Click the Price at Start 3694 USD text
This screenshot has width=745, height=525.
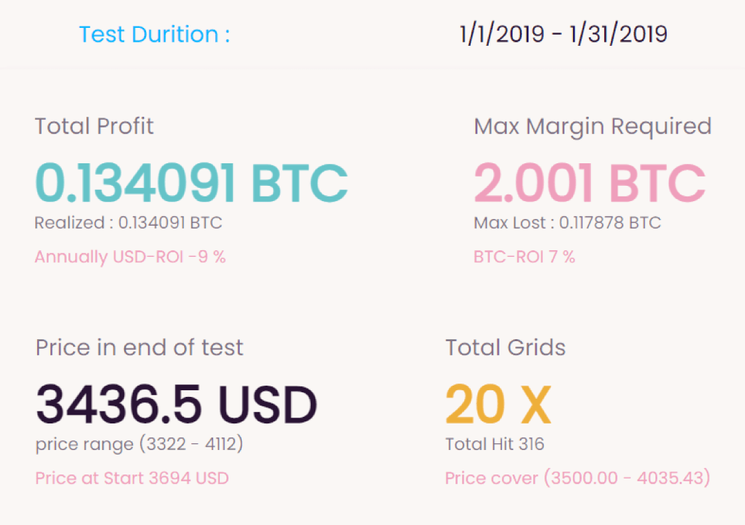pos(132,478)
